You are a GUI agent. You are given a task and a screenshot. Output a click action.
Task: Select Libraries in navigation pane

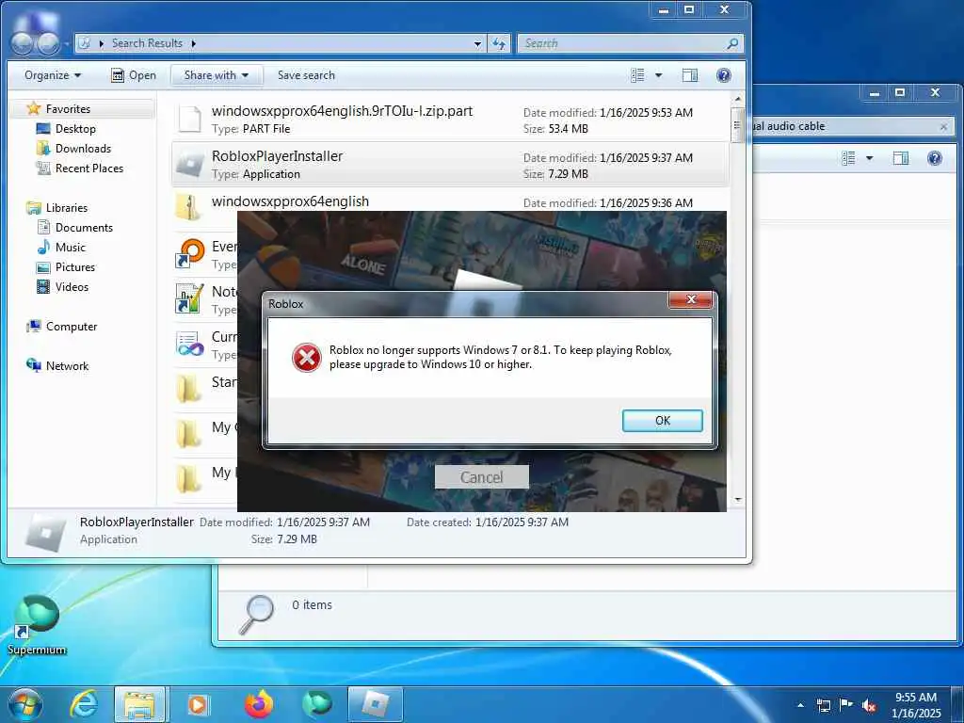(x=67, y=208)
